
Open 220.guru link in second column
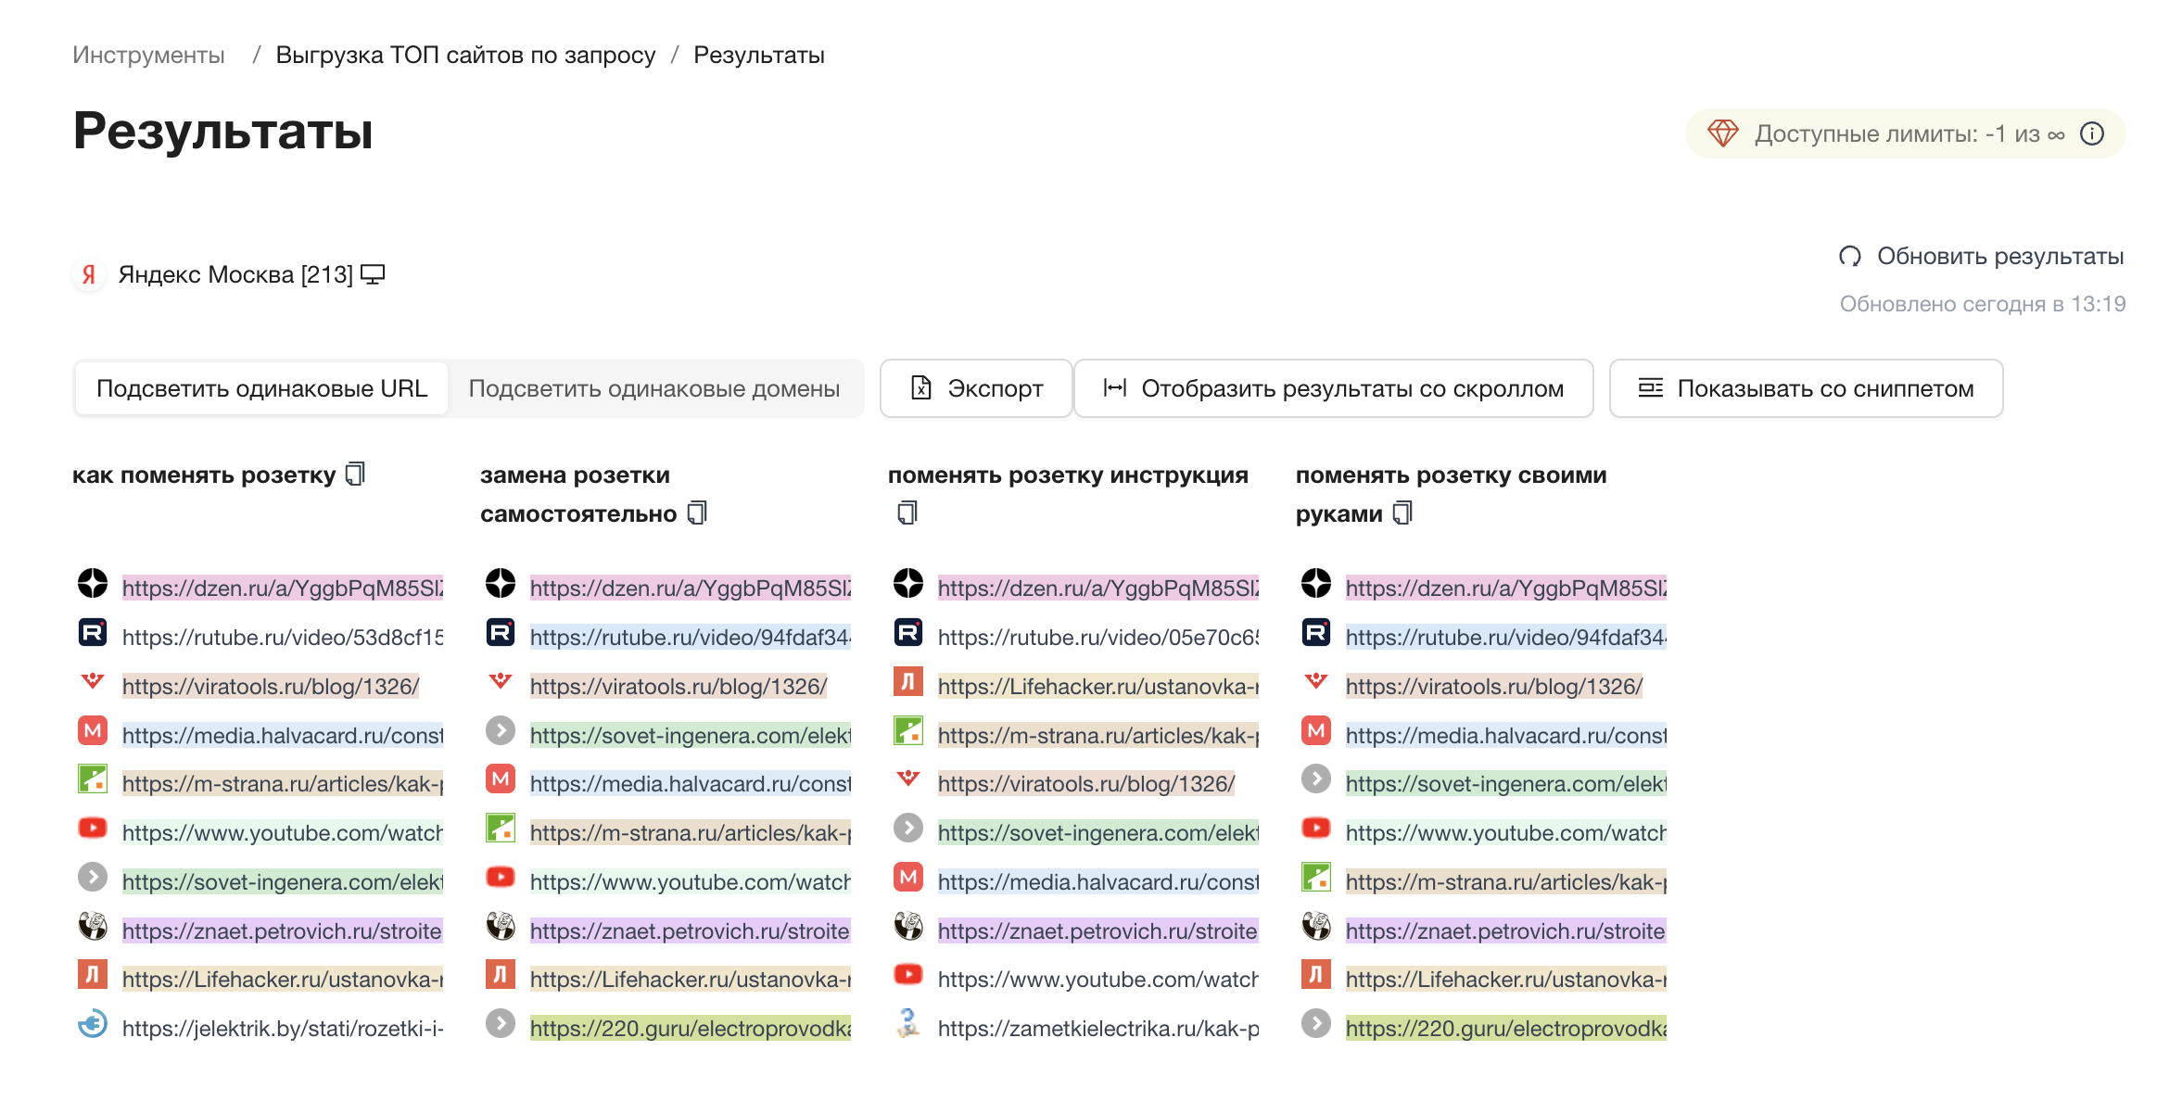pyautogui.click(x=690, y=1028)
